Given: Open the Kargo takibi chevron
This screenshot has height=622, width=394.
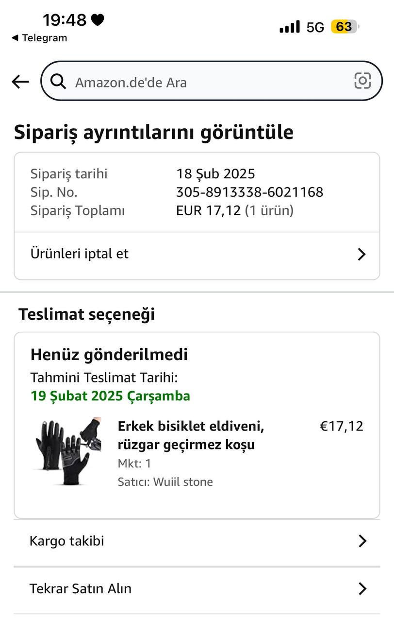Looking at the screenshot, I should click(x=362, y=541).
